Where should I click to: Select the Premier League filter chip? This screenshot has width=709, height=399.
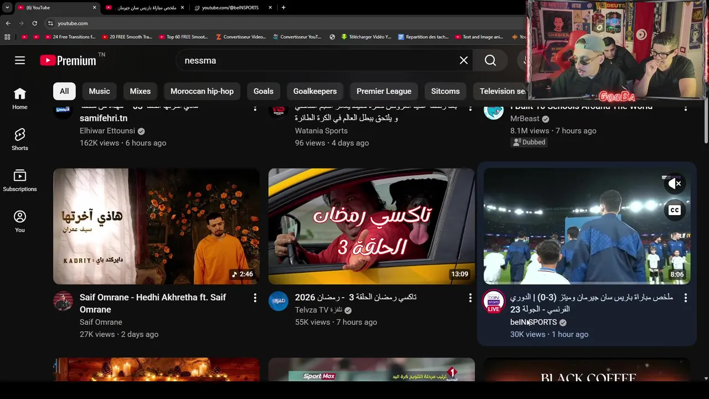[x=384, y=91]
